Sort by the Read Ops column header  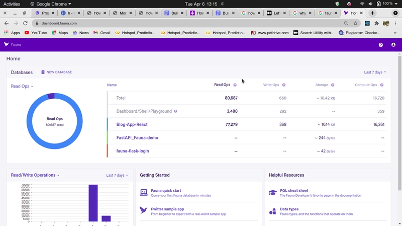click(x=222, y=85)
